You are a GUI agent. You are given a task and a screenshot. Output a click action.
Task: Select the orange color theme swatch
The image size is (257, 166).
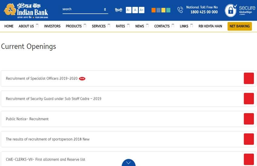click(154, 10)
